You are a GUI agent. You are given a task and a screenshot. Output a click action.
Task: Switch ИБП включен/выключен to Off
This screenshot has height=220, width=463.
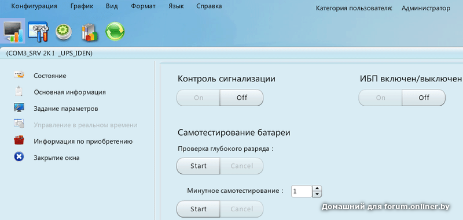click(424, 98)
